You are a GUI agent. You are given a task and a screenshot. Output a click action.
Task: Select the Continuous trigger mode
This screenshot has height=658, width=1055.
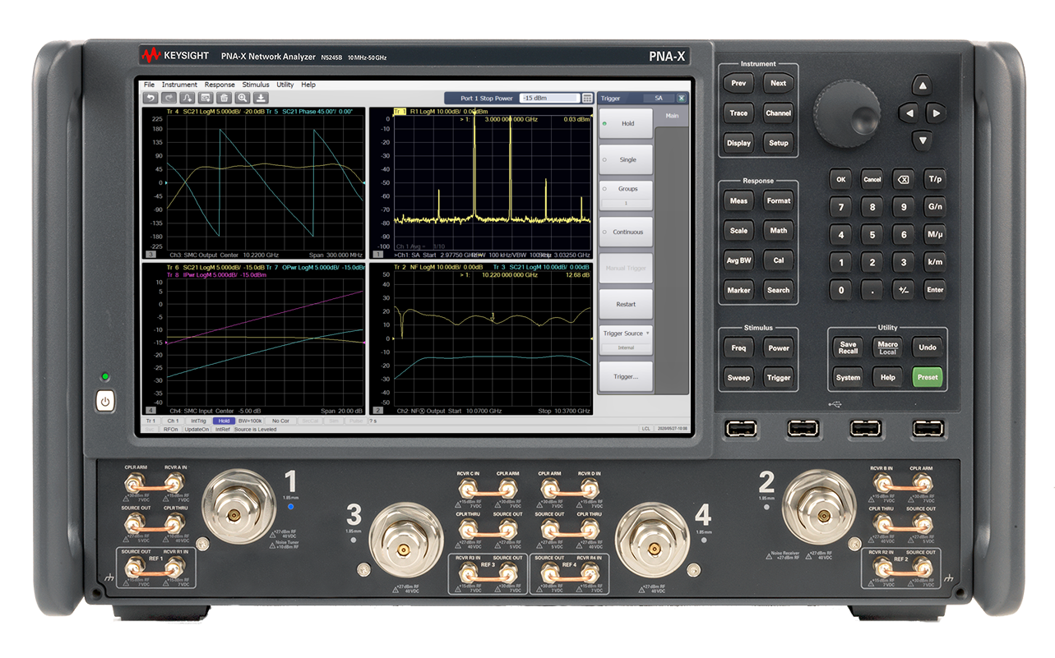(626, 232)
